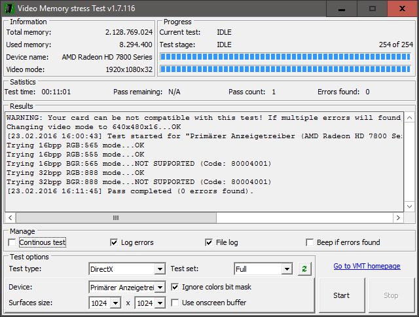Image resolution: width=419 pixels, height=317 pixels.
Task: Click the upper test progress bar
Action: tap(285, 57)
